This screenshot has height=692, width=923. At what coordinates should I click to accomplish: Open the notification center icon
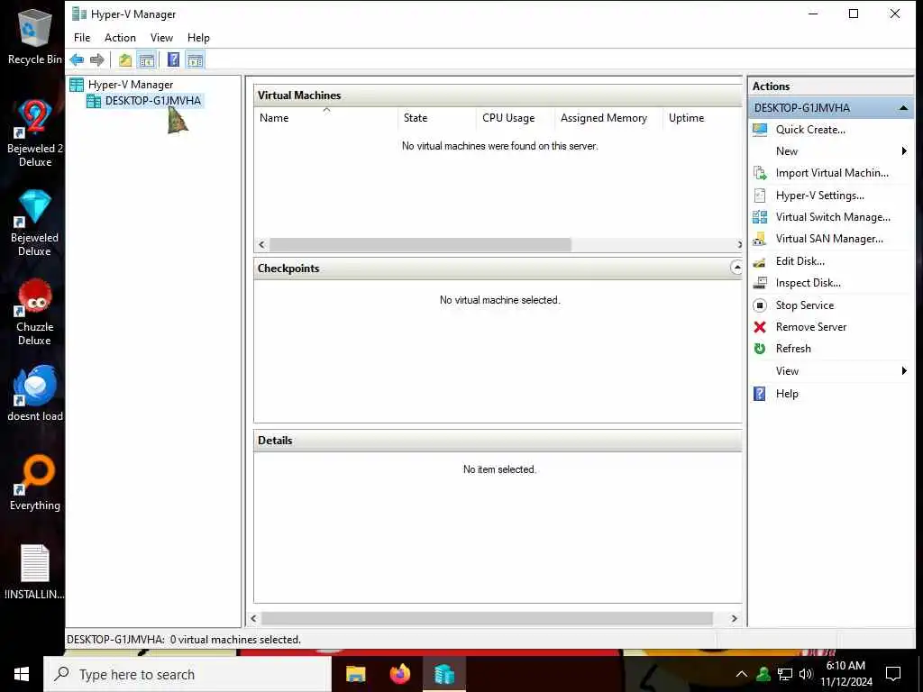[x=893, y=674]
